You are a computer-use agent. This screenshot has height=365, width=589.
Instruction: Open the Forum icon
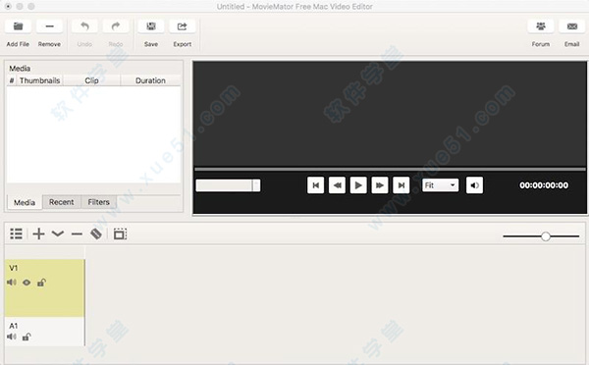[541, 26]
